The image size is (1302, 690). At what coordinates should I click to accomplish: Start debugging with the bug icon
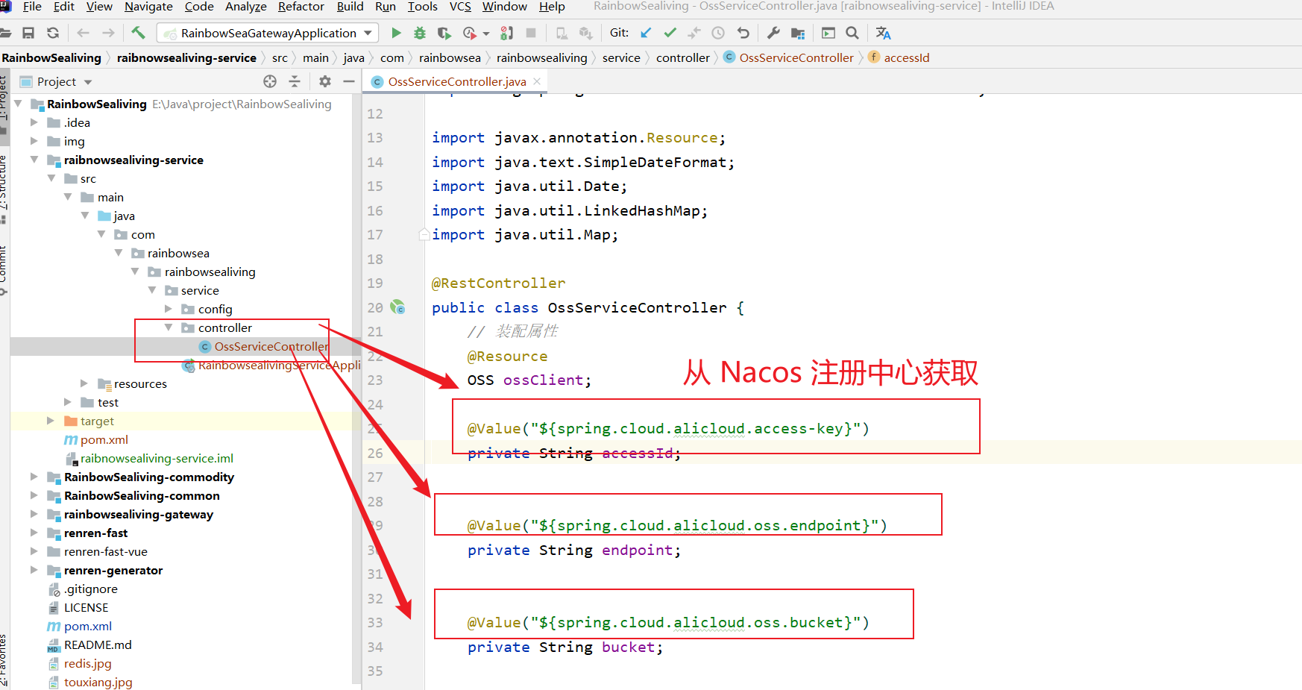pos(420,33)
